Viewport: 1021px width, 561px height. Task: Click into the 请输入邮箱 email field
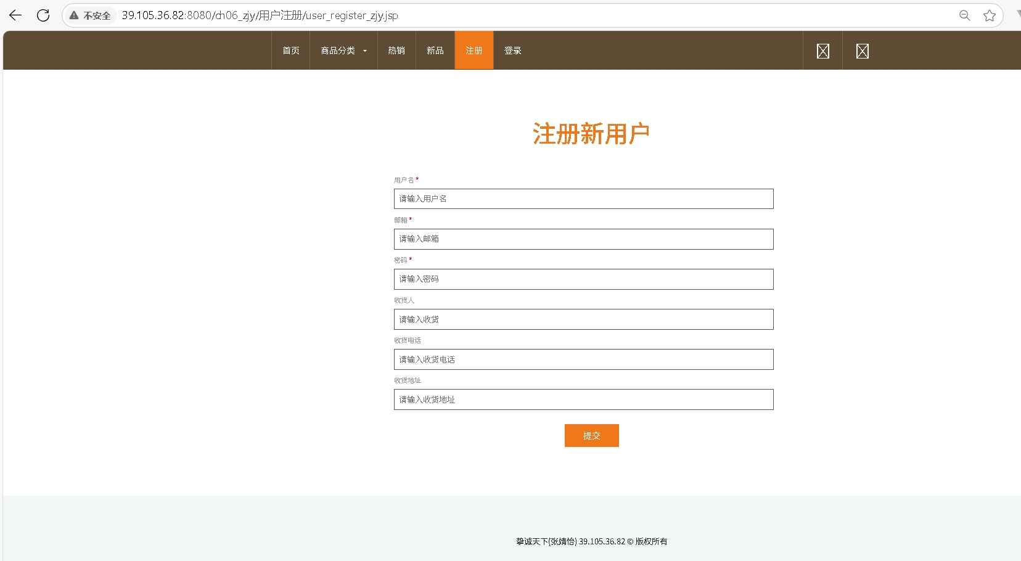[583, 239]
